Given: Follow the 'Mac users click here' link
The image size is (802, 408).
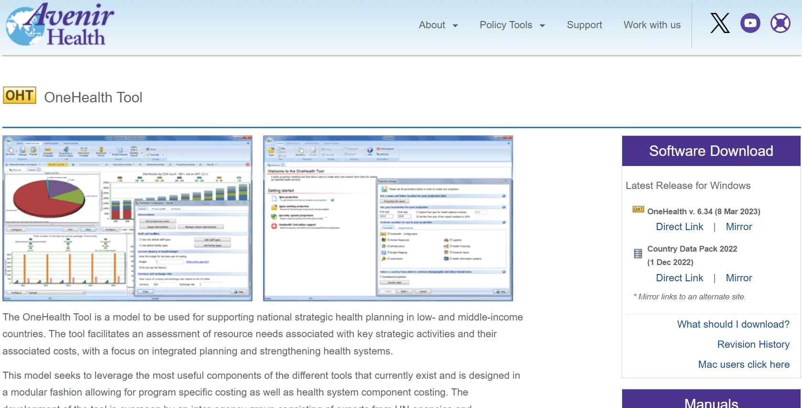Looking at the screenshot, I should (x=744, y=364).
